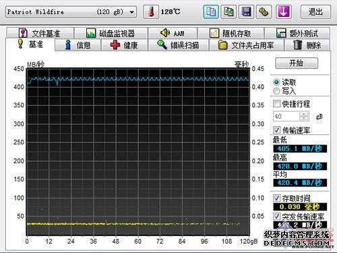Open the 健康 tab with red cross
Viewport: 337px width, 253px height.
[x=124, y=45]
